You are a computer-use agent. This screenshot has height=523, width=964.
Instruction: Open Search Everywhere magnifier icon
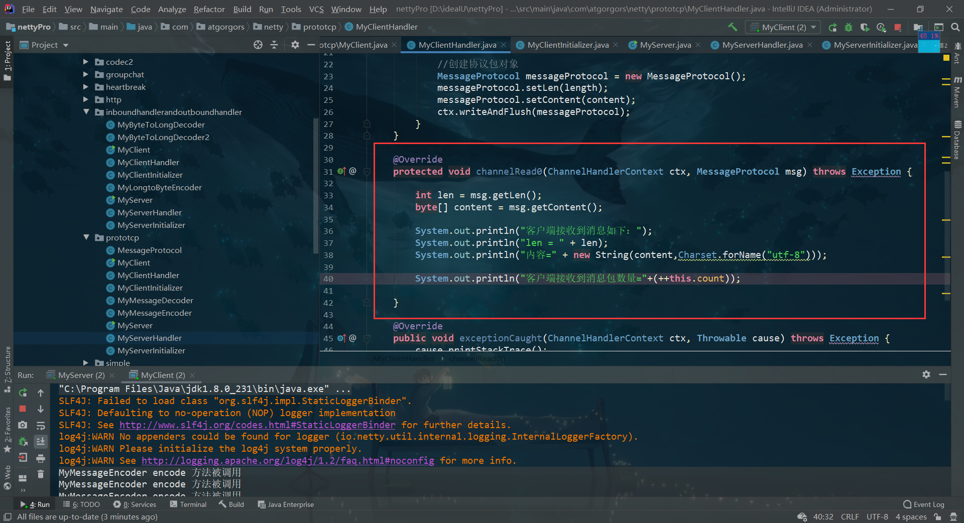coord(955,27)
